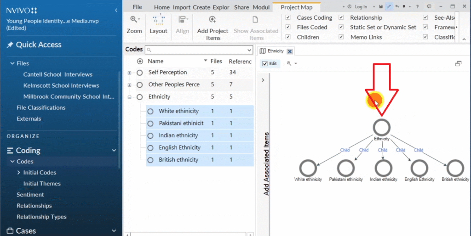Click the Indian ethnicity node on the map
The image size is (471, 236).
(x=383, y=168)
